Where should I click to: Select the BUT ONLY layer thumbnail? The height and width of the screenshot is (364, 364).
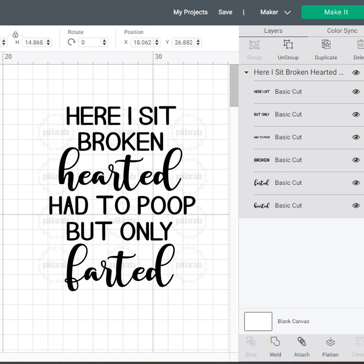click(x=262, y=115)
